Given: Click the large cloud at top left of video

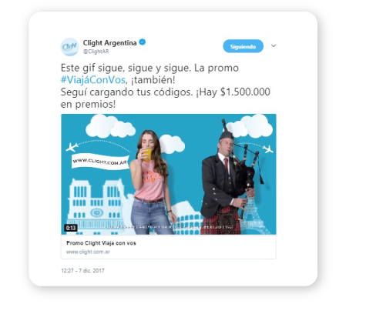Looking at the screenshot, I should tap(110, 126).
